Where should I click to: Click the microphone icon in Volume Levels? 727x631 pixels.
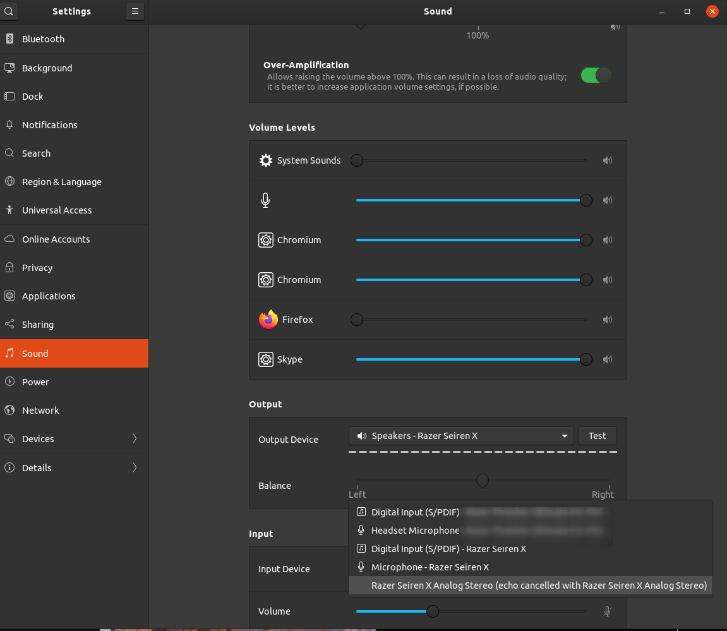[x=265, y=200]
